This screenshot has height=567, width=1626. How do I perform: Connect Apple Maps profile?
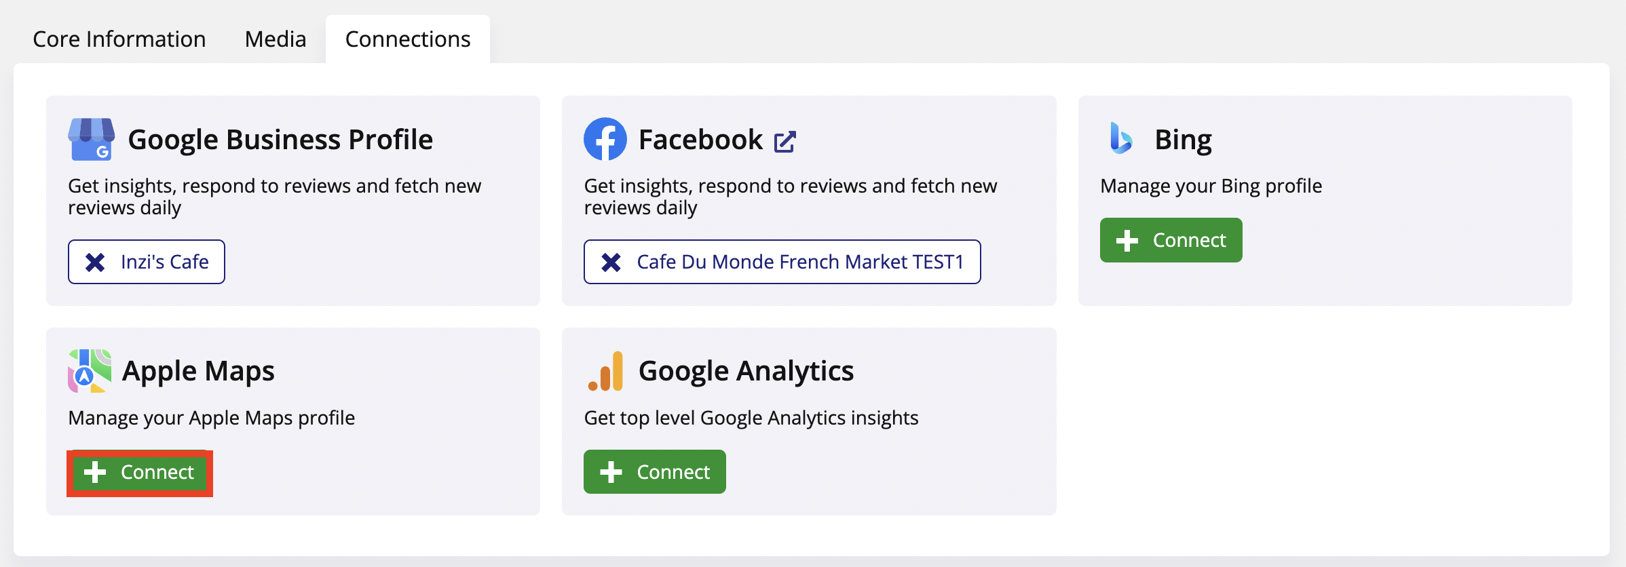(x=140, y=473)
